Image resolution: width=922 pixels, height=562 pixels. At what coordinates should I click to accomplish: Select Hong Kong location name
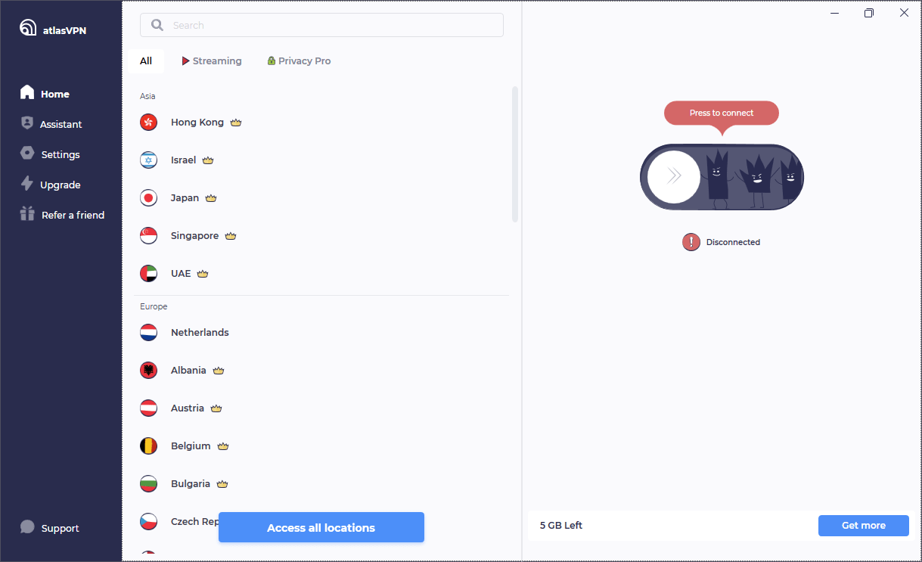point(197,122)
